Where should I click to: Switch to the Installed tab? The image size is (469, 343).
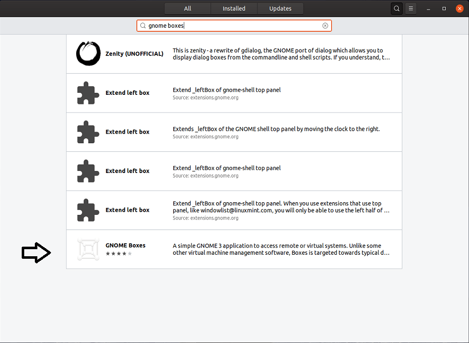click(234, 8)
